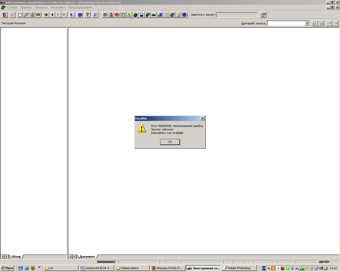Click the crossed-out car exit icon

coord(5,15)
